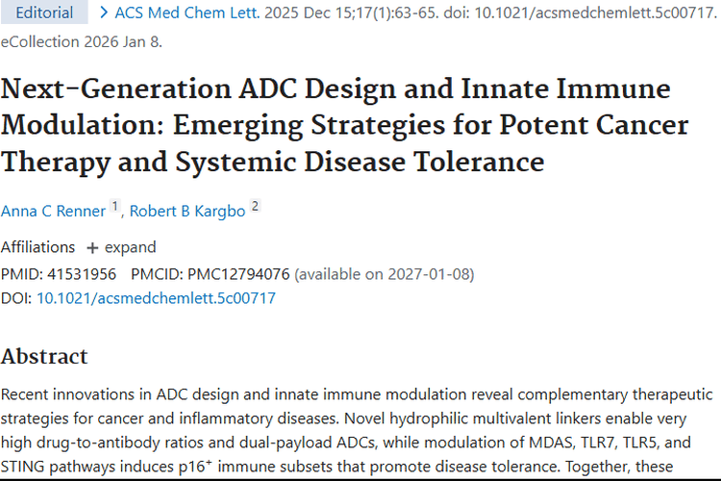Open the DOI link below the PMID
The height and width of the screenshot is (481, 721).
[156, 298]
